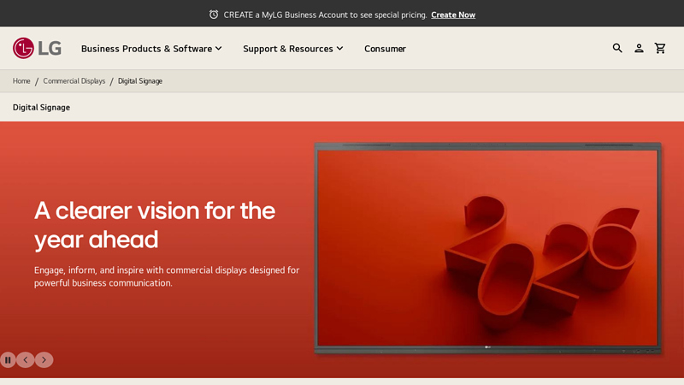This screenshot has width=684, height=385.
Task: Open the shopping cart icon
Action: (x=660, y=49)
